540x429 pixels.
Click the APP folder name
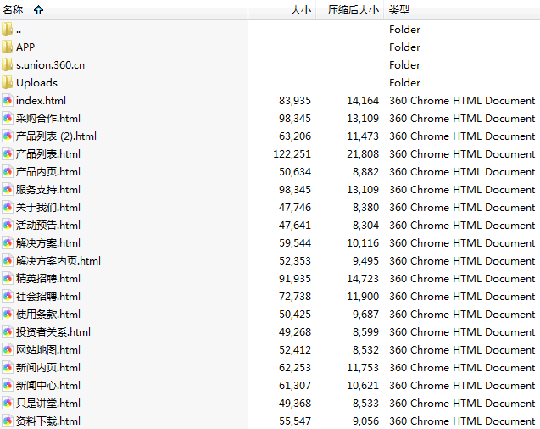[25, 47]
